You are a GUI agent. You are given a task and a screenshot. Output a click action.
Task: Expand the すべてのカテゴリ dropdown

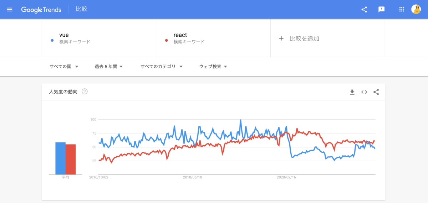point(162,67)
